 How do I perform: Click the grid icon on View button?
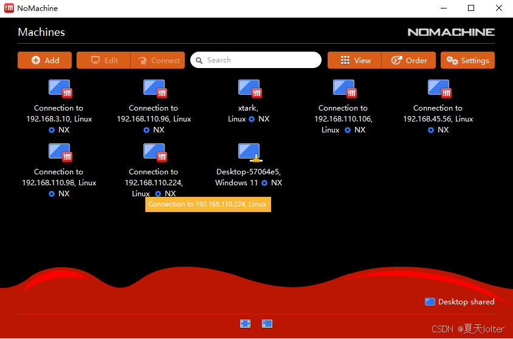(x=345, y=60)
